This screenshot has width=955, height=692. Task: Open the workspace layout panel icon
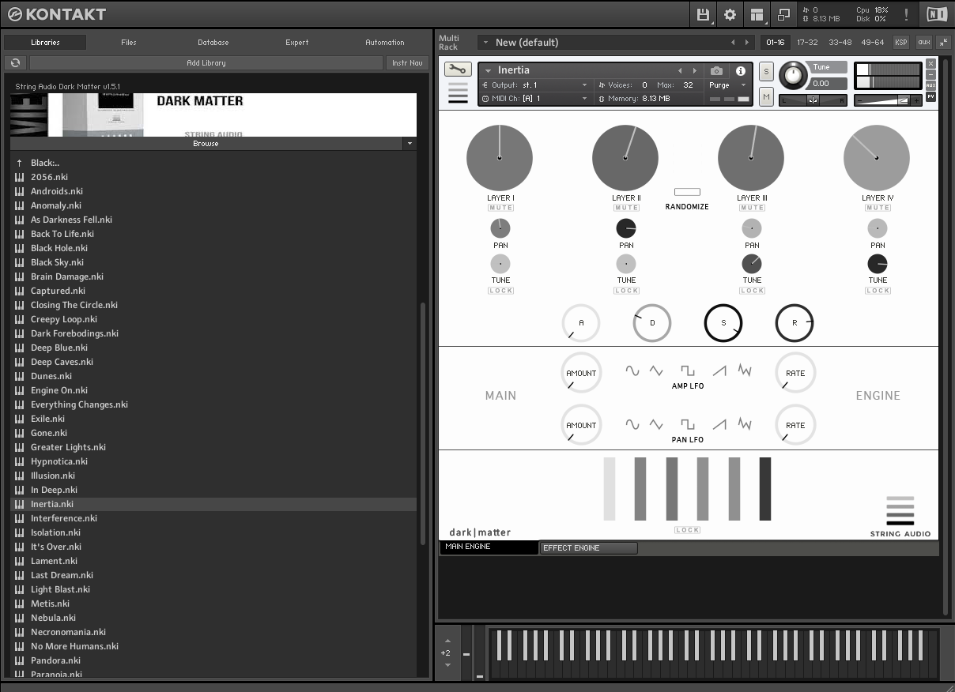[757, 14]
